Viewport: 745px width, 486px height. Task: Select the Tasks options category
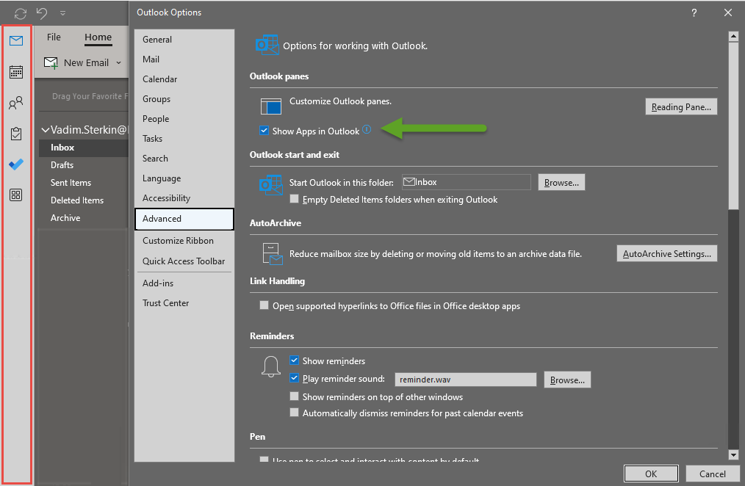[x=184, y=139]
